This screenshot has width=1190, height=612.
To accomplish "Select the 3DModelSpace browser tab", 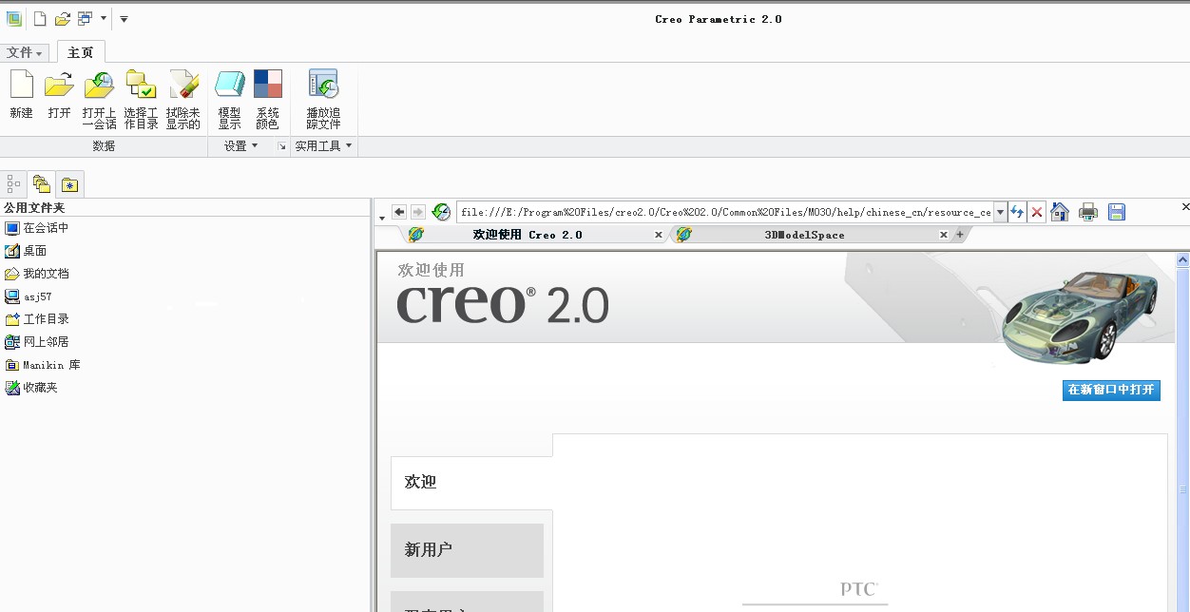I will click(804, 235).
